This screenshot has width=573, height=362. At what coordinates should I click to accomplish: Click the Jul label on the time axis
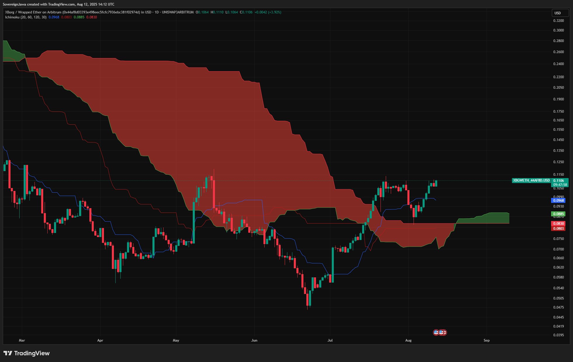[330, 340]
